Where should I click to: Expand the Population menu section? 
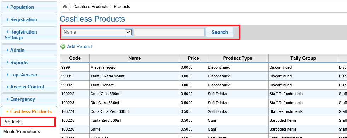[x=29, y=7]
